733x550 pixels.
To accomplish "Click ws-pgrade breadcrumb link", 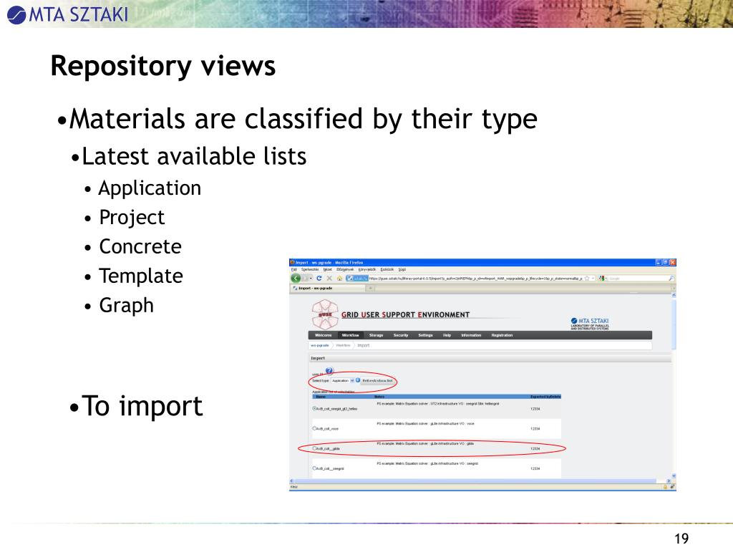I will (320, 345).
